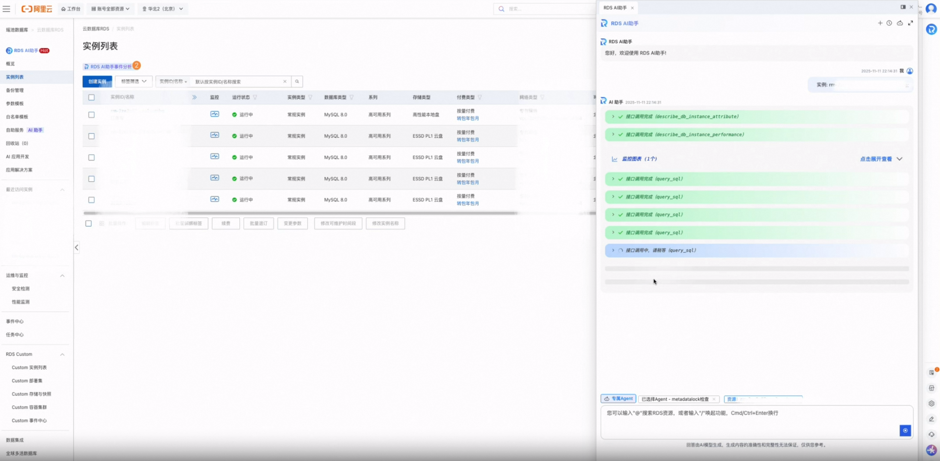Image resolution: width=940 pixels, height=461 pixels.
Task: Expand AI助手 panel to fullscreen
Action: 911,23
